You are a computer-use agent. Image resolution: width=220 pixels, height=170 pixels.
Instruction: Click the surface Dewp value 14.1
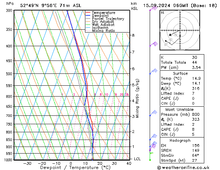[196, 84]
